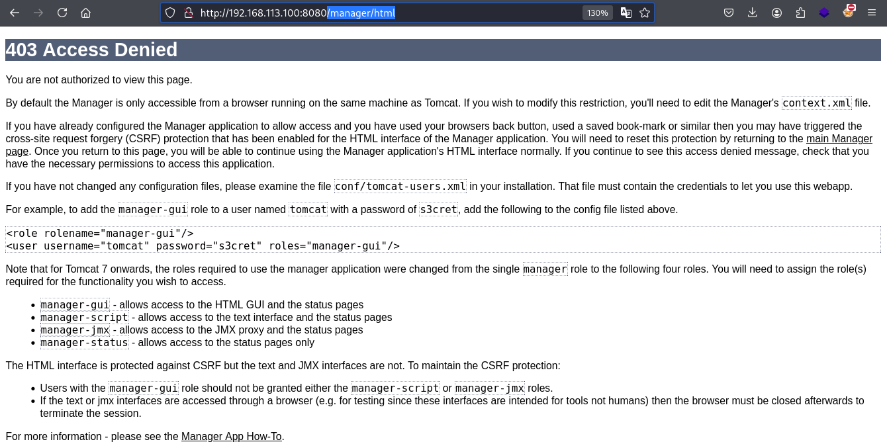Open the Manager App How-To link

232,436
